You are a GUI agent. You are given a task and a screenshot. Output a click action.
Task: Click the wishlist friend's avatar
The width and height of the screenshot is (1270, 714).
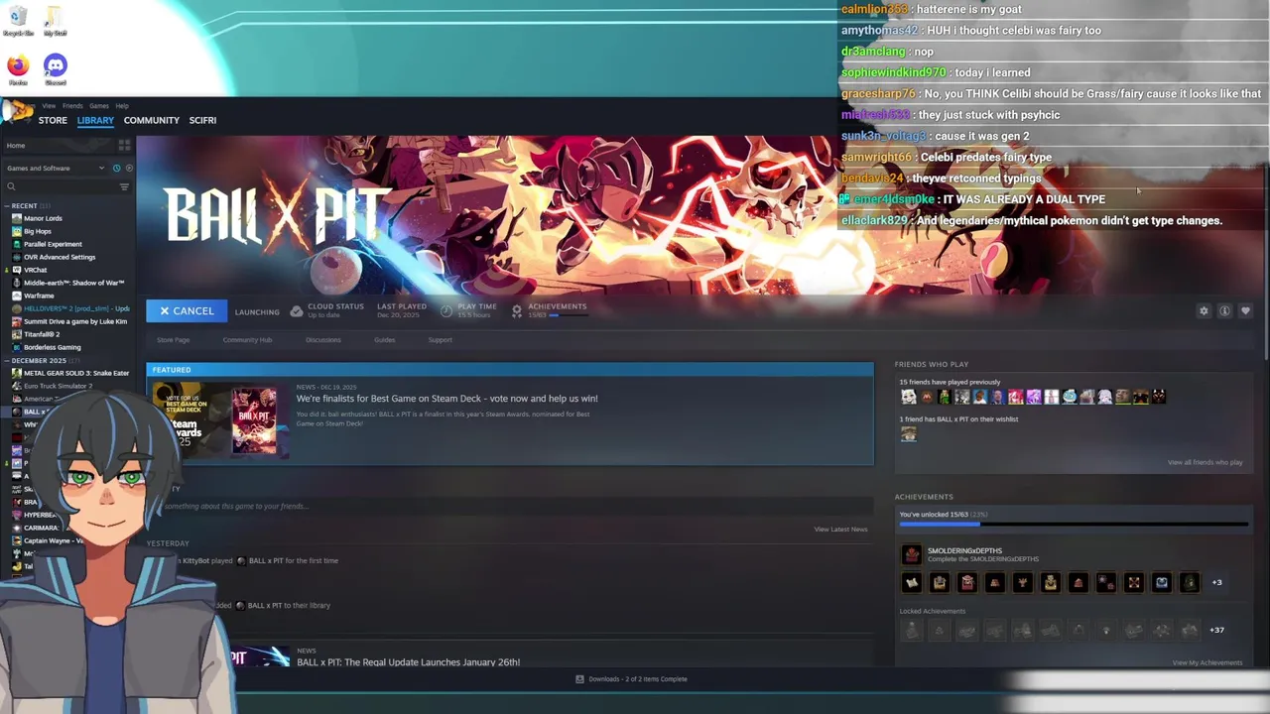(x=908, y=433)
